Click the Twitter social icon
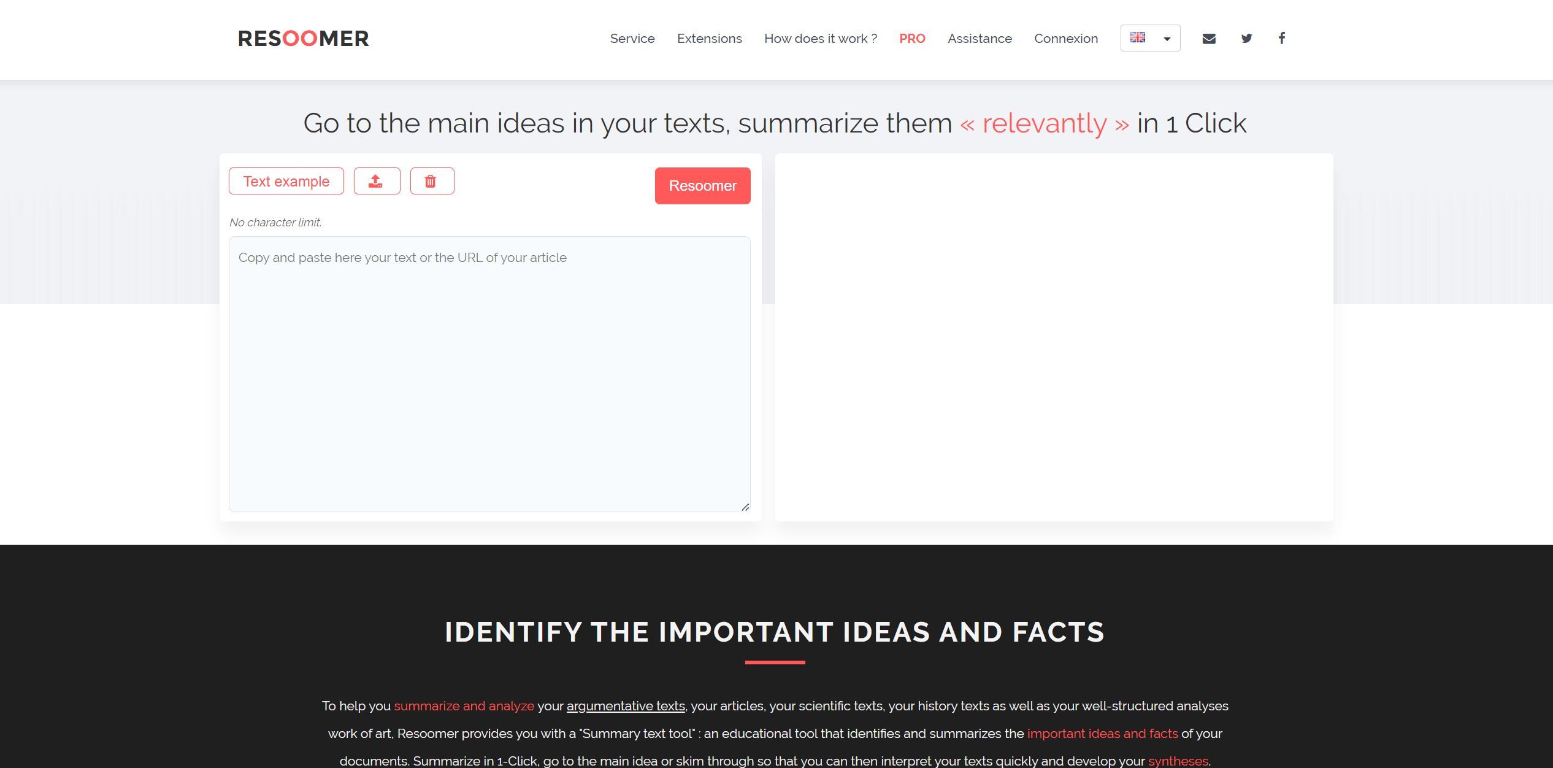The image size is (1553, 768). click(x=1246, y=37)
